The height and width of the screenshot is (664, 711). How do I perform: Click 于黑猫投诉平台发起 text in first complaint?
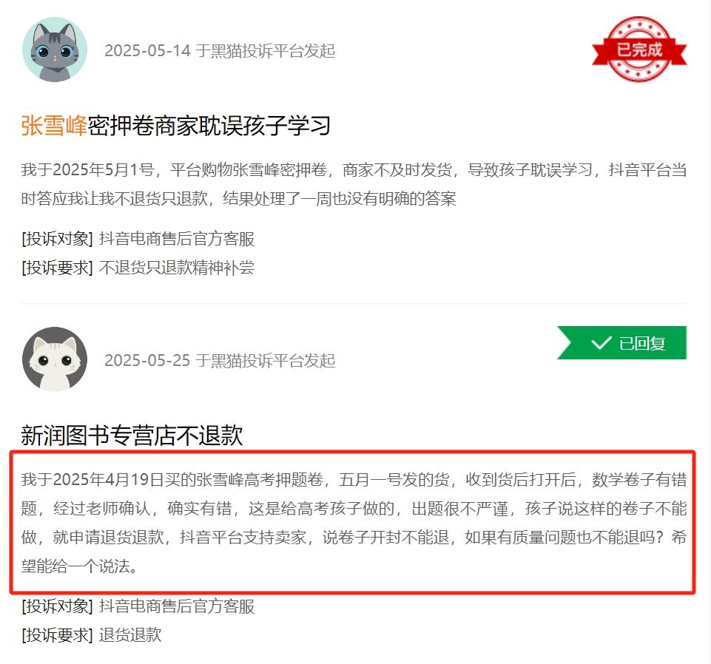coord(266,50)
